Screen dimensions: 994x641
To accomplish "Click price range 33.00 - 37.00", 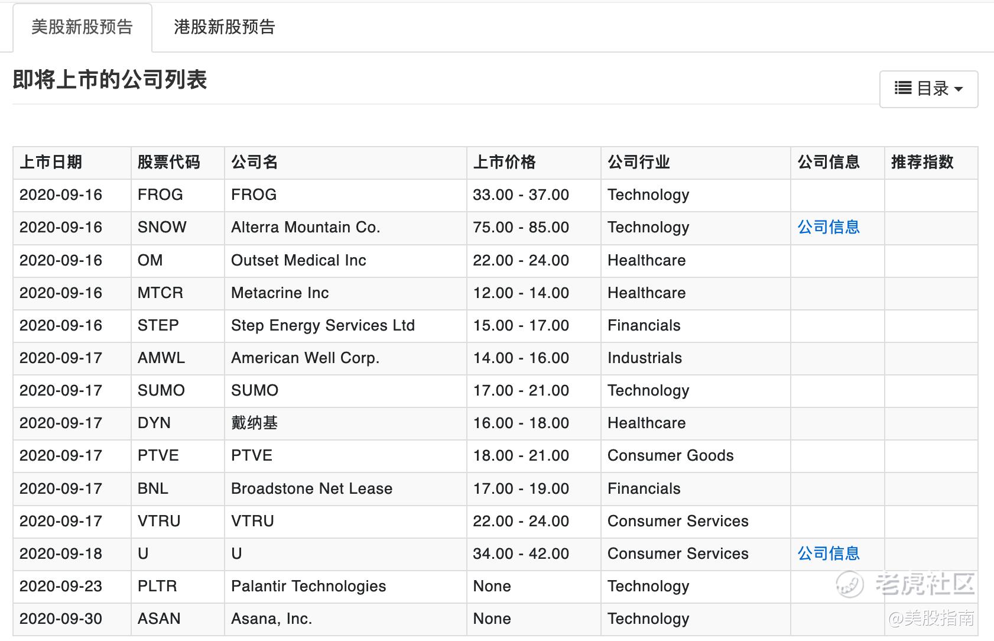I will [x=521, y=195].
